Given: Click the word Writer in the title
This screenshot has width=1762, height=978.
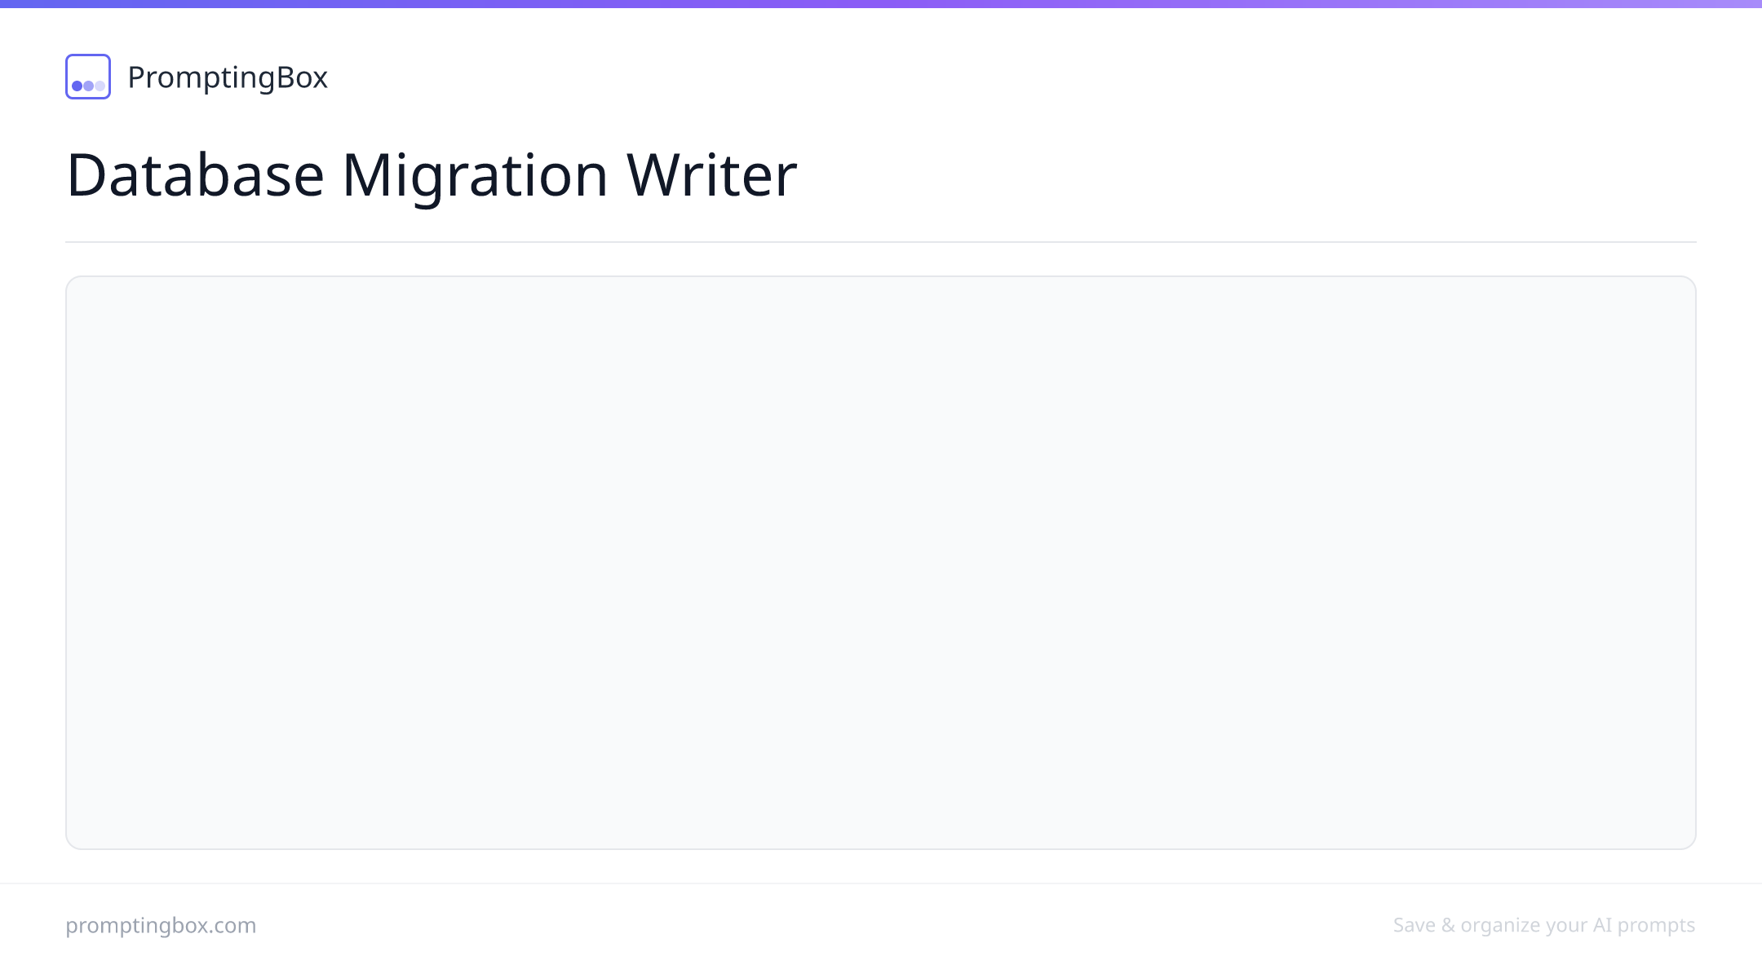Looking at the screenshot, I should point(711,174).
